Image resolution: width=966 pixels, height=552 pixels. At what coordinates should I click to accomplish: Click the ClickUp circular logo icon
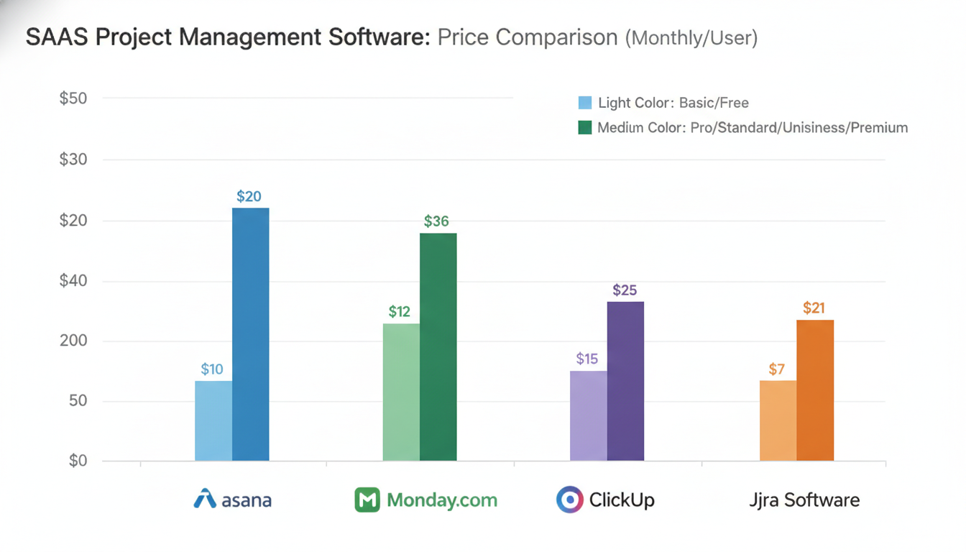(569, 500)
